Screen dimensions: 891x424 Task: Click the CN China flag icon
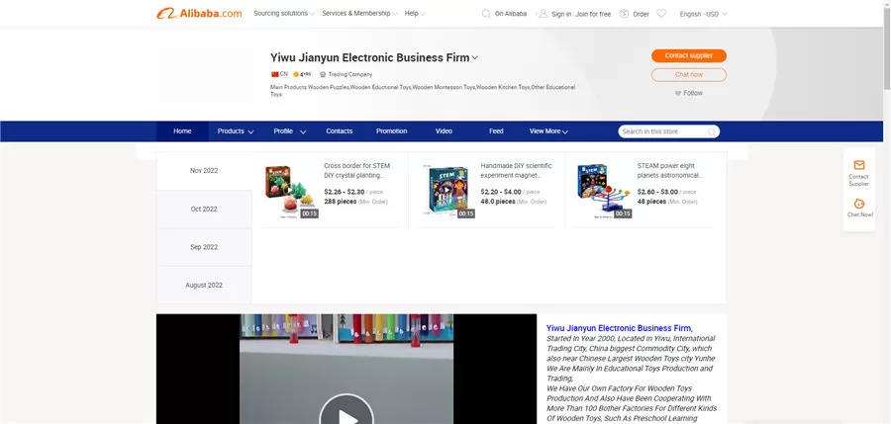(x=275, y=74)
